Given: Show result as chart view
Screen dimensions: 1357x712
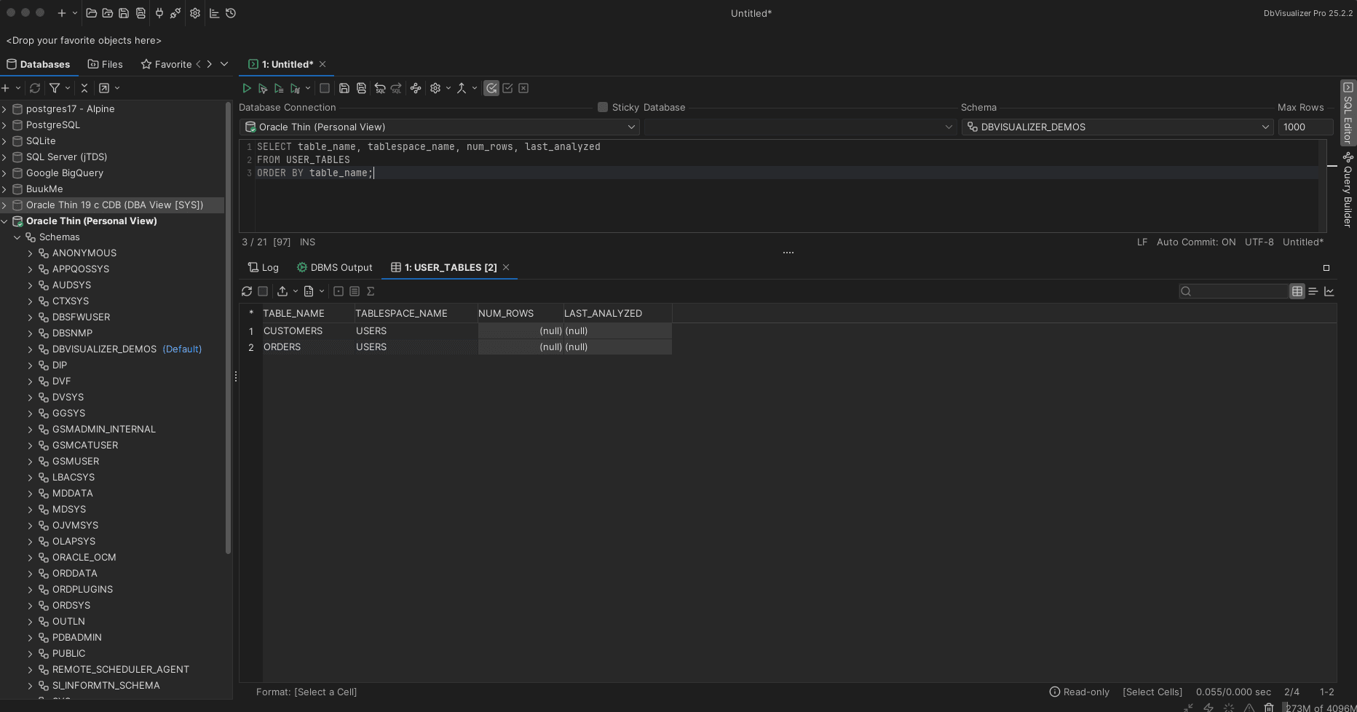Looking at the screenshot, I should (1329, 291).
